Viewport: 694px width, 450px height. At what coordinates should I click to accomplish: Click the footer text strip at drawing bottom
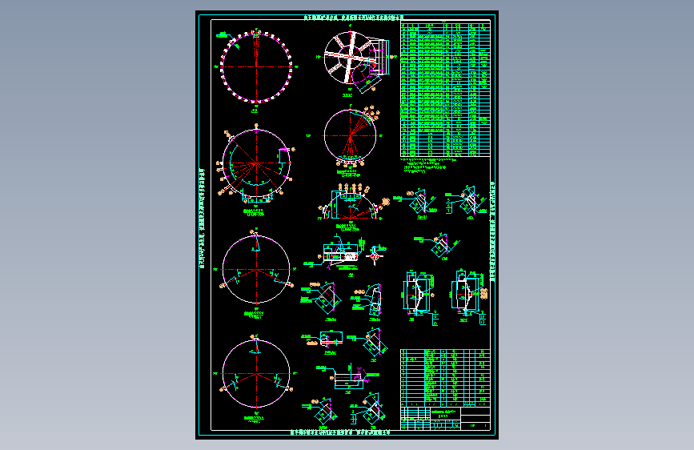pyautogui.click(x=340, y=432)
